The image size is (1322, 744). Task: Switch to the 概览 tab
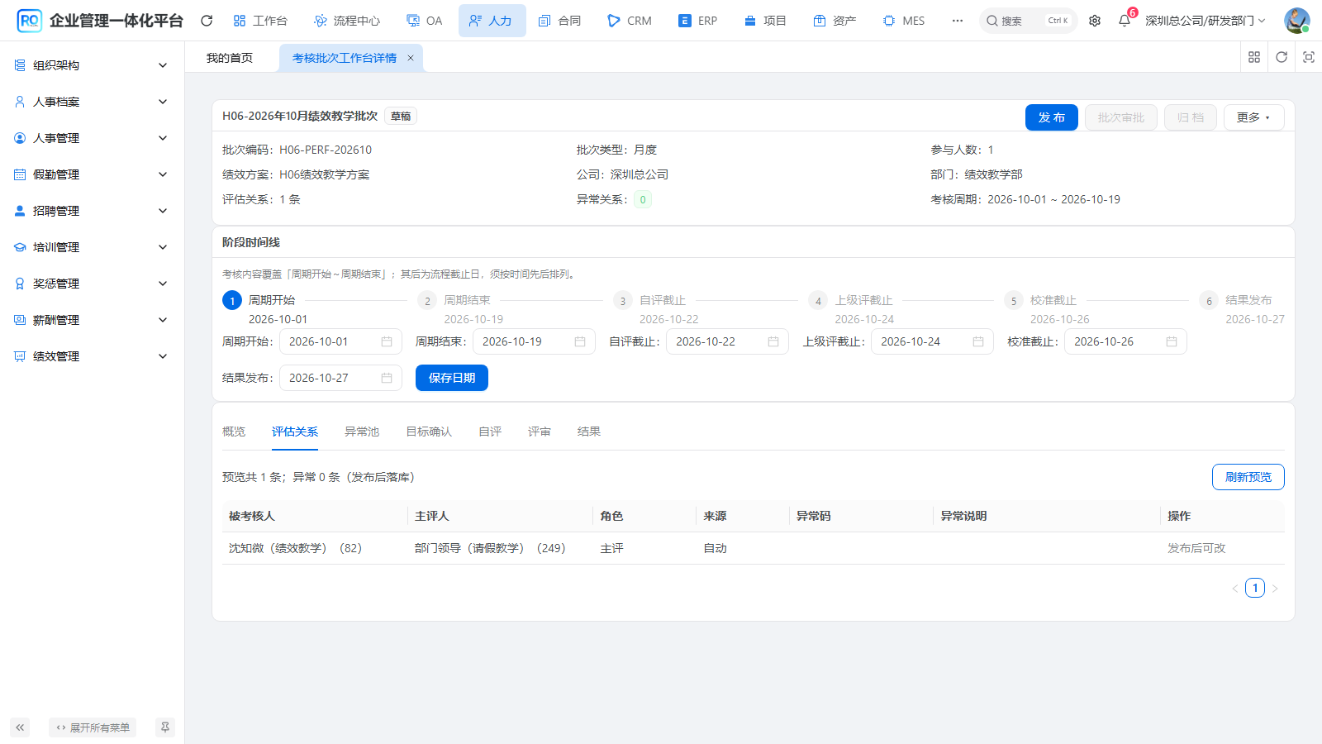234,432
